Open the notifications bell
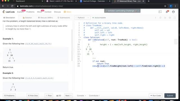Image resolution: width=180 pixels, height=101 pixels. [167, 12]
